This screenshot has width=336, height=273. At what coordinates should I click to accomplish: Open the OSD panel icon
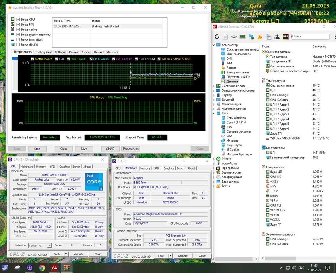[x=285, y=37]
